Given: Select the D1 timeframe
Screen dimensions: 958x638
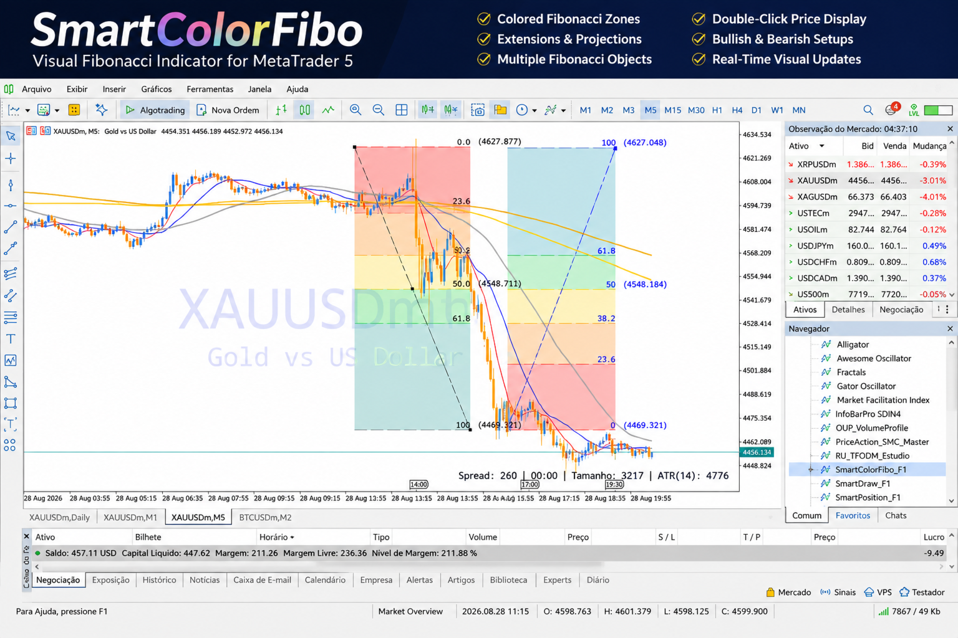Looking at the screenshot, I should point(757,110).
